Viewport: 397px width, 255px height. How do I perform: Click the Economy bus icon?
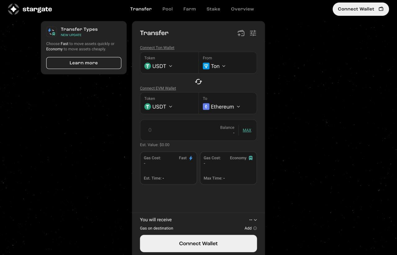251,158
